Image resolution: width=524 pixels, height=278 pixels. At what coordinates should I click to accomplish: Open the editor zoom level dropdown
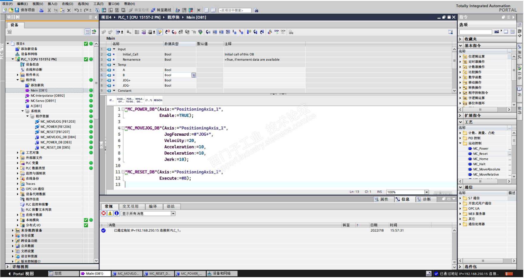click(427, 192)
